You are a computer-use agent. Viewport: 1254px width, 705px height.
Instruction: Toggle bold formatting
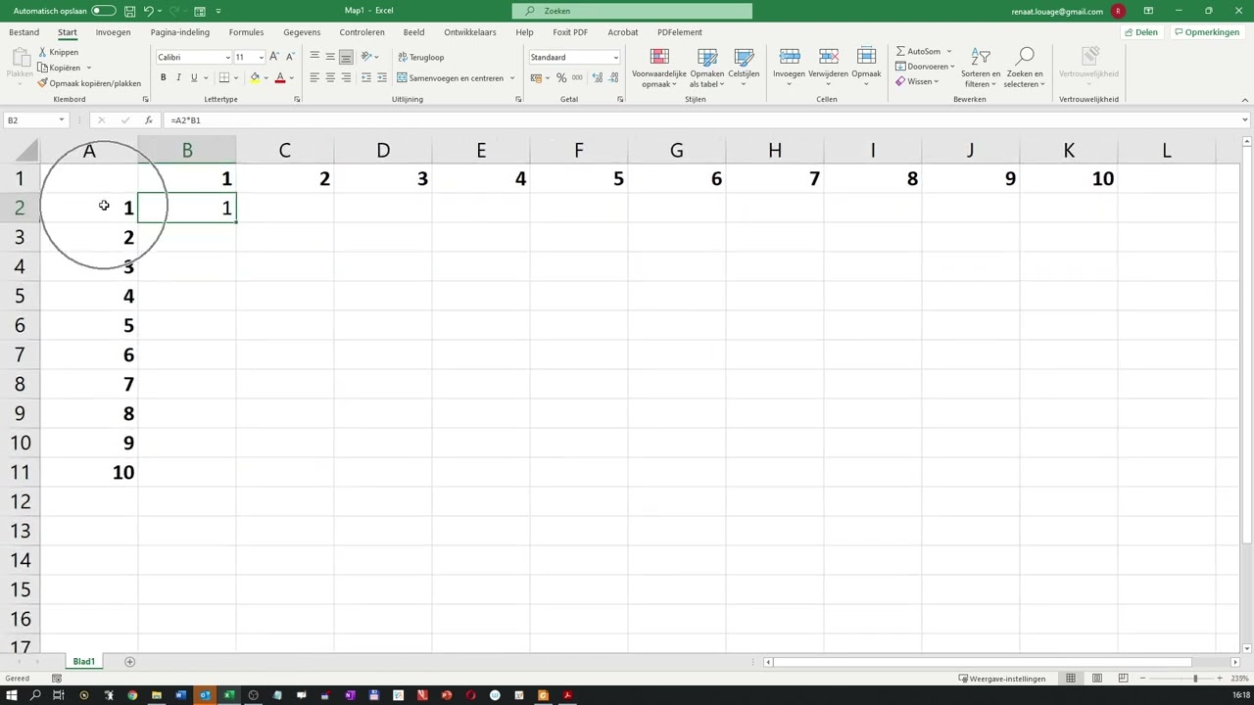tap(163, 77)
